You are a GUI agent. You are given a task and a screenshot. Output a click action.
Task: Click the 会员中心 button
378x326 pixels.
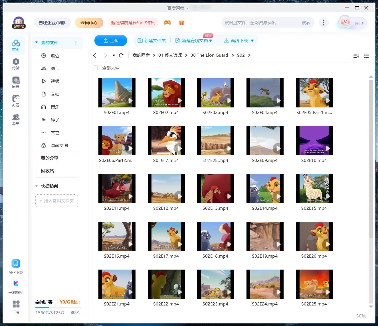coord(89,23)
